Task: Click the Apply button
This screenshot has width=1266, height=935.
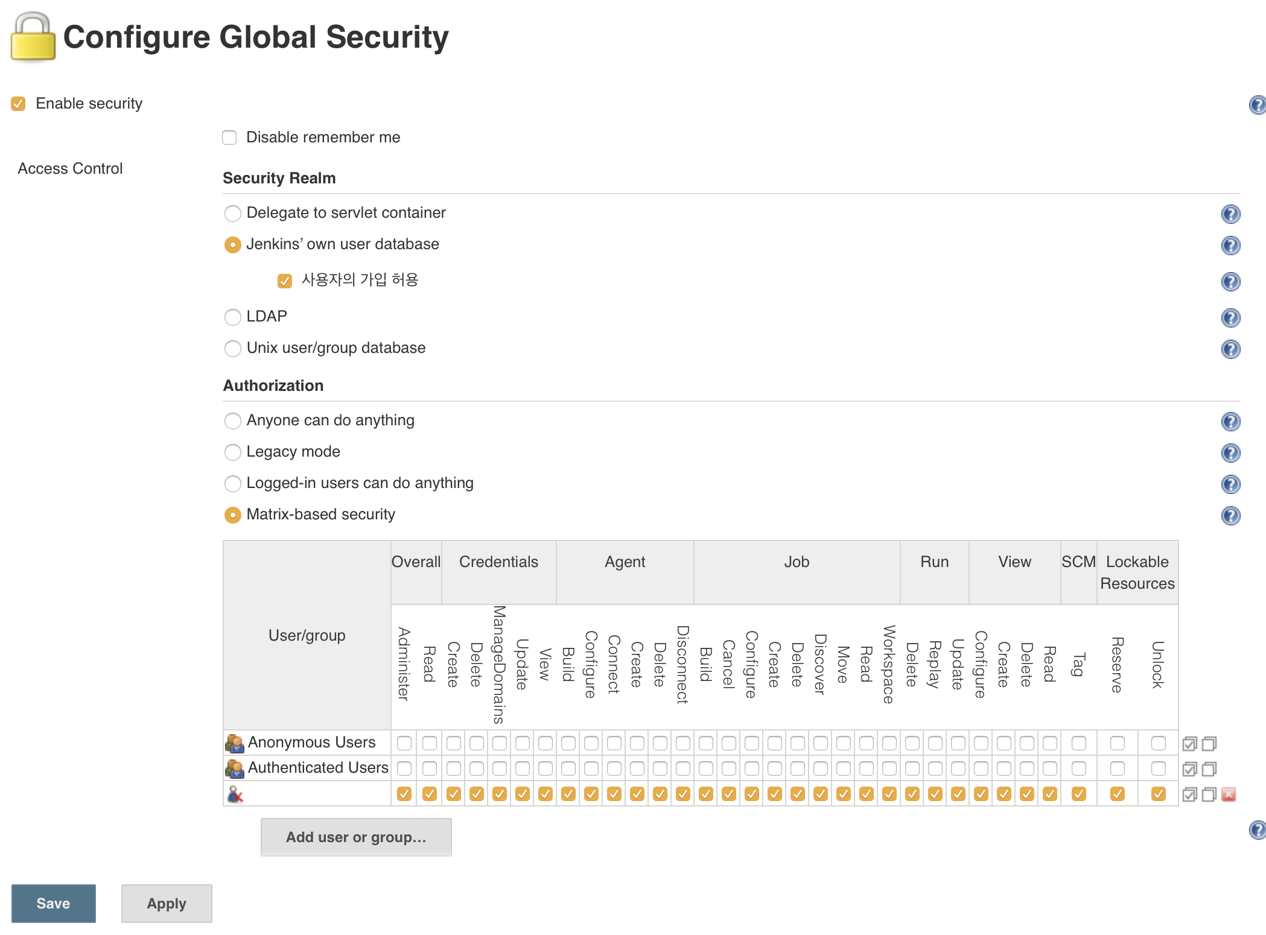Action: click(x=167, y=903)
